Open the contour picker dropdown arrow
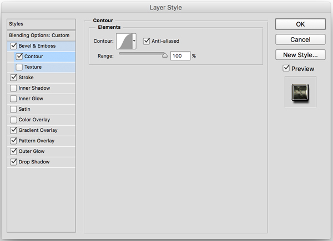333x241 pixels. [134, 42]
